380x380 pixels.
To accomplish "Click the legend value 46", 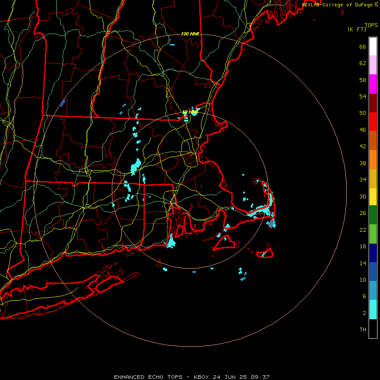I will 363,130.
